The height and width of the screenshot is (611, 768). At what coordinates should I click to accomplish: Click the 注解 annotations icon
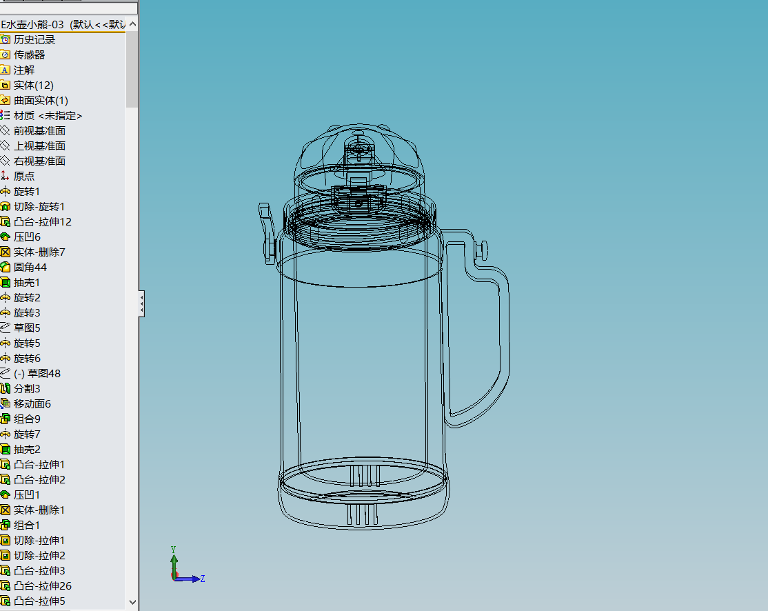coord(6,70)
